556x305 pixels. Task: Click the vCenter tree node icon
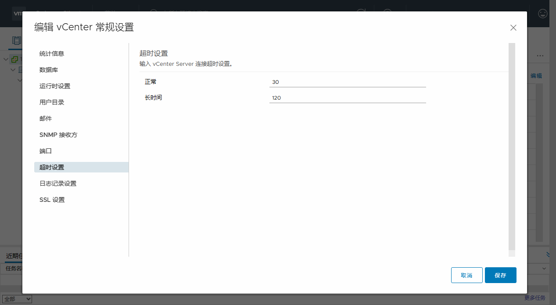pyautogui.click(x=15, y=59)
